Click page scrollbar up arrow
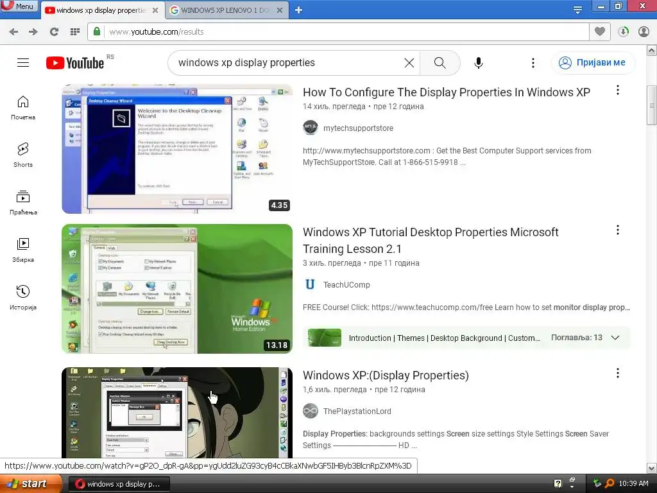657x493 pixels. coord(652,51)
